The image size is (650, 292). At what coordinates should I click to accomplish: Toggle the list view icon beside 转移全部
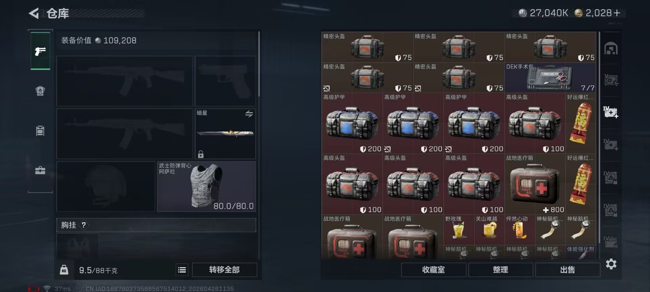point(182,270)
